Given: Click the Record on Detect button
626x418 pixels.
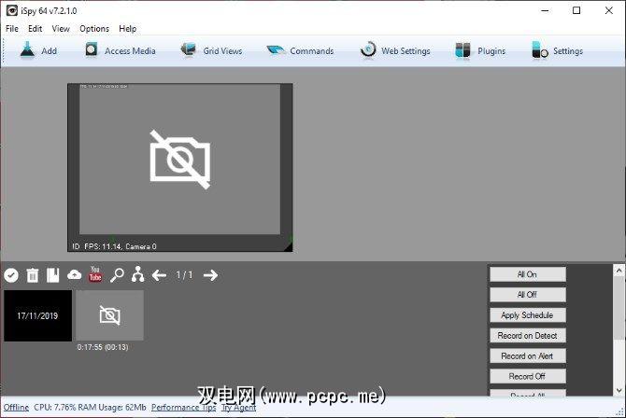Looking at the screenshot, I should [x=528, y=336].
